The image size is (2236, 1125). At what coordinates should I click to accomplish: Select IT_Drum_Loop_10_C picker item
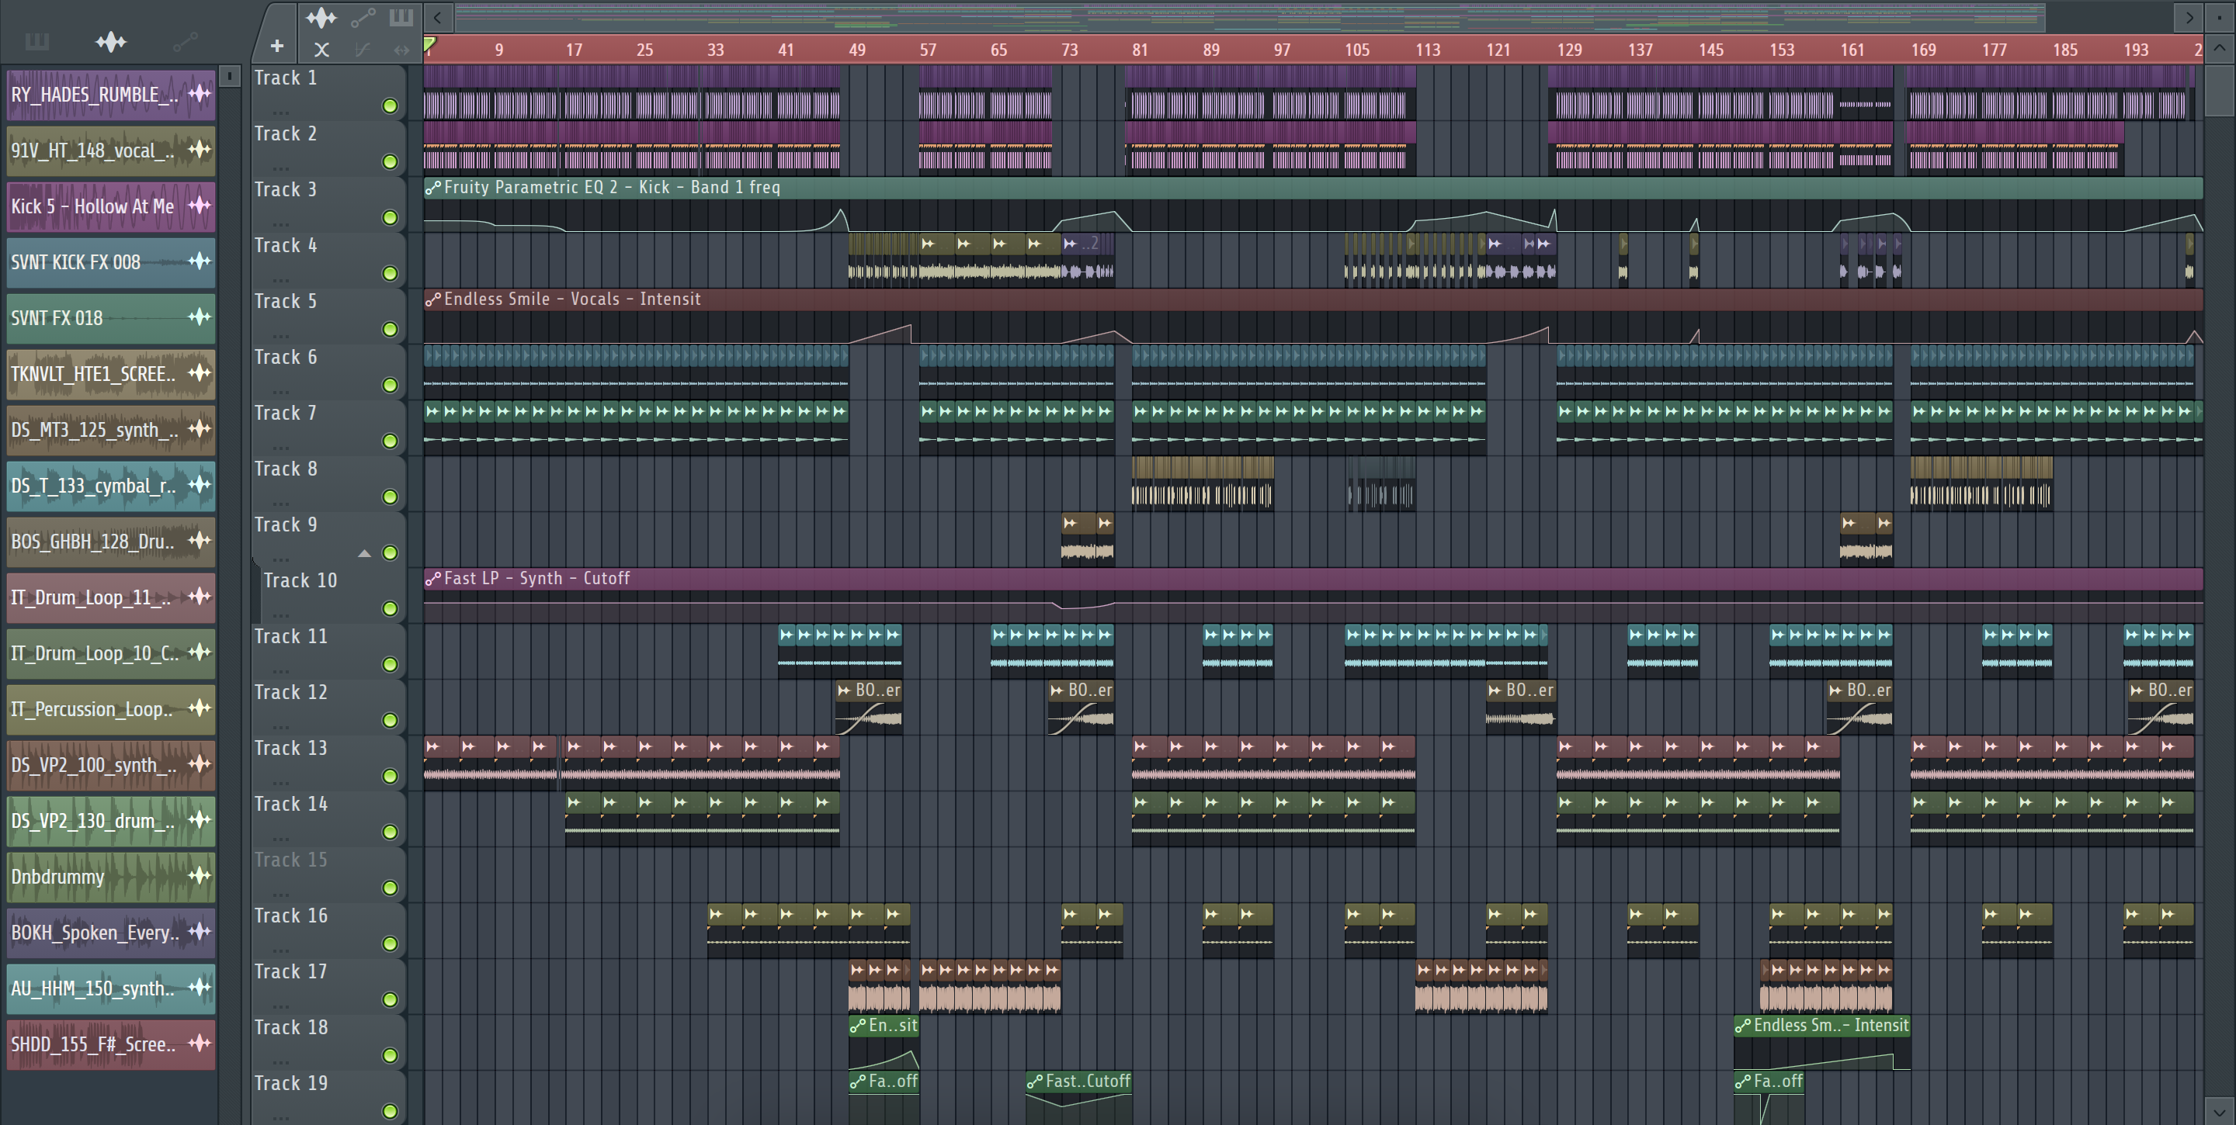[110, 652]
